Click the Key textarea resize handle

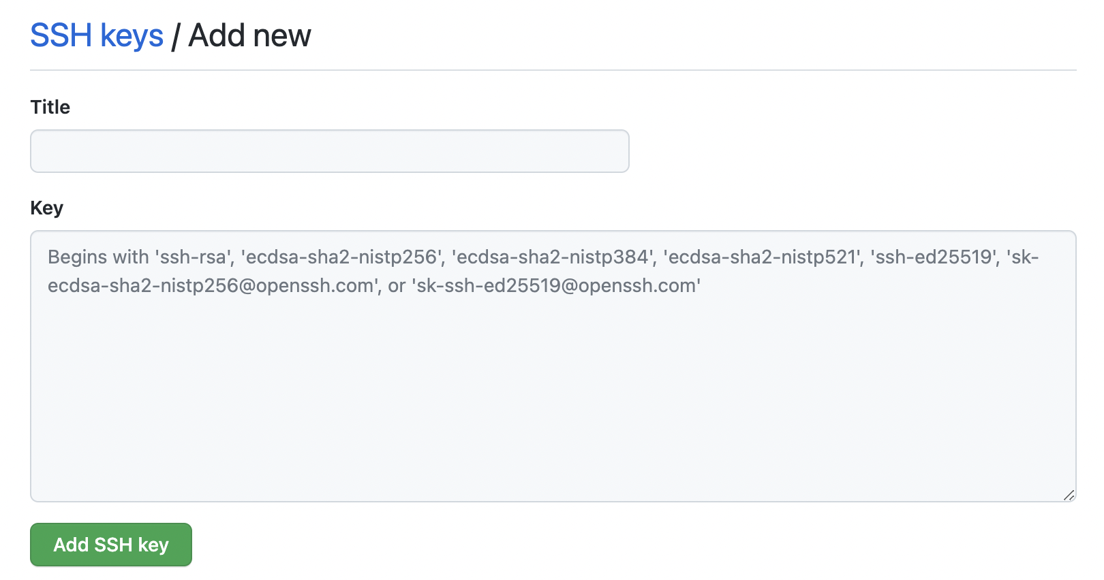[1069, 496]
